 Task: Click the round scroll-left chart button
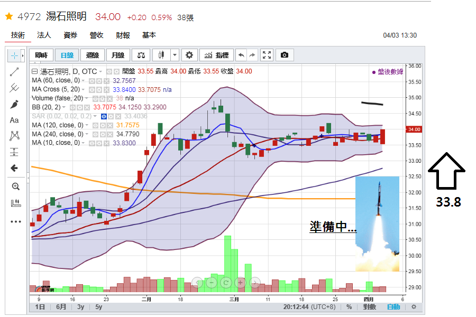(197, 283)
